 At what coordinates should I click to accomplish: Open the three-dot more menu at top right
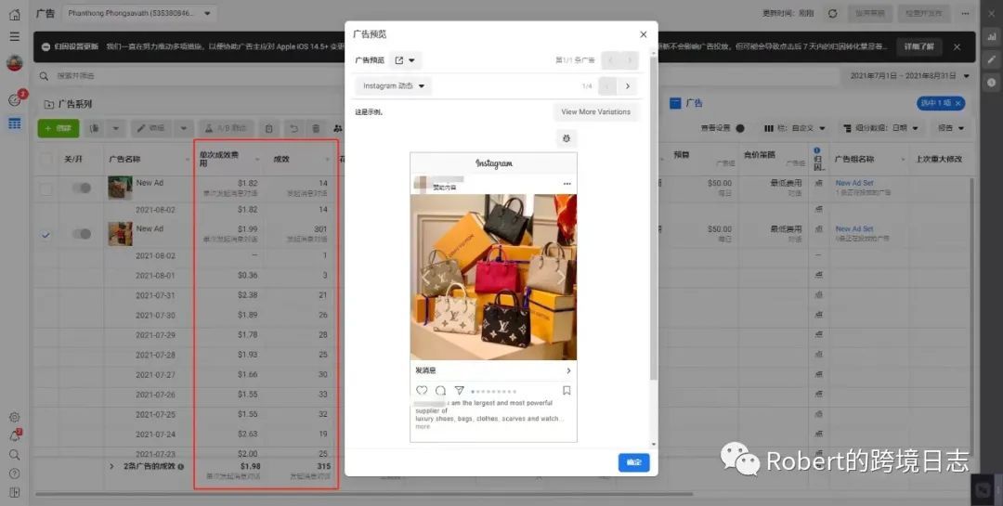pos(965,13)
